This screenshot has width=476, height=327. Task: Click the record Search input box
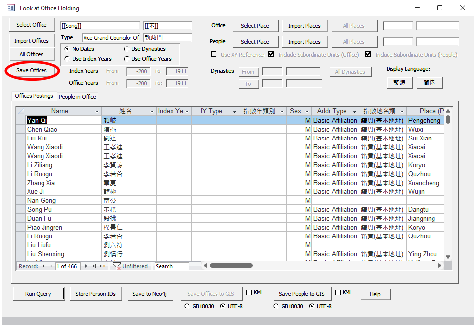[172, 266]
